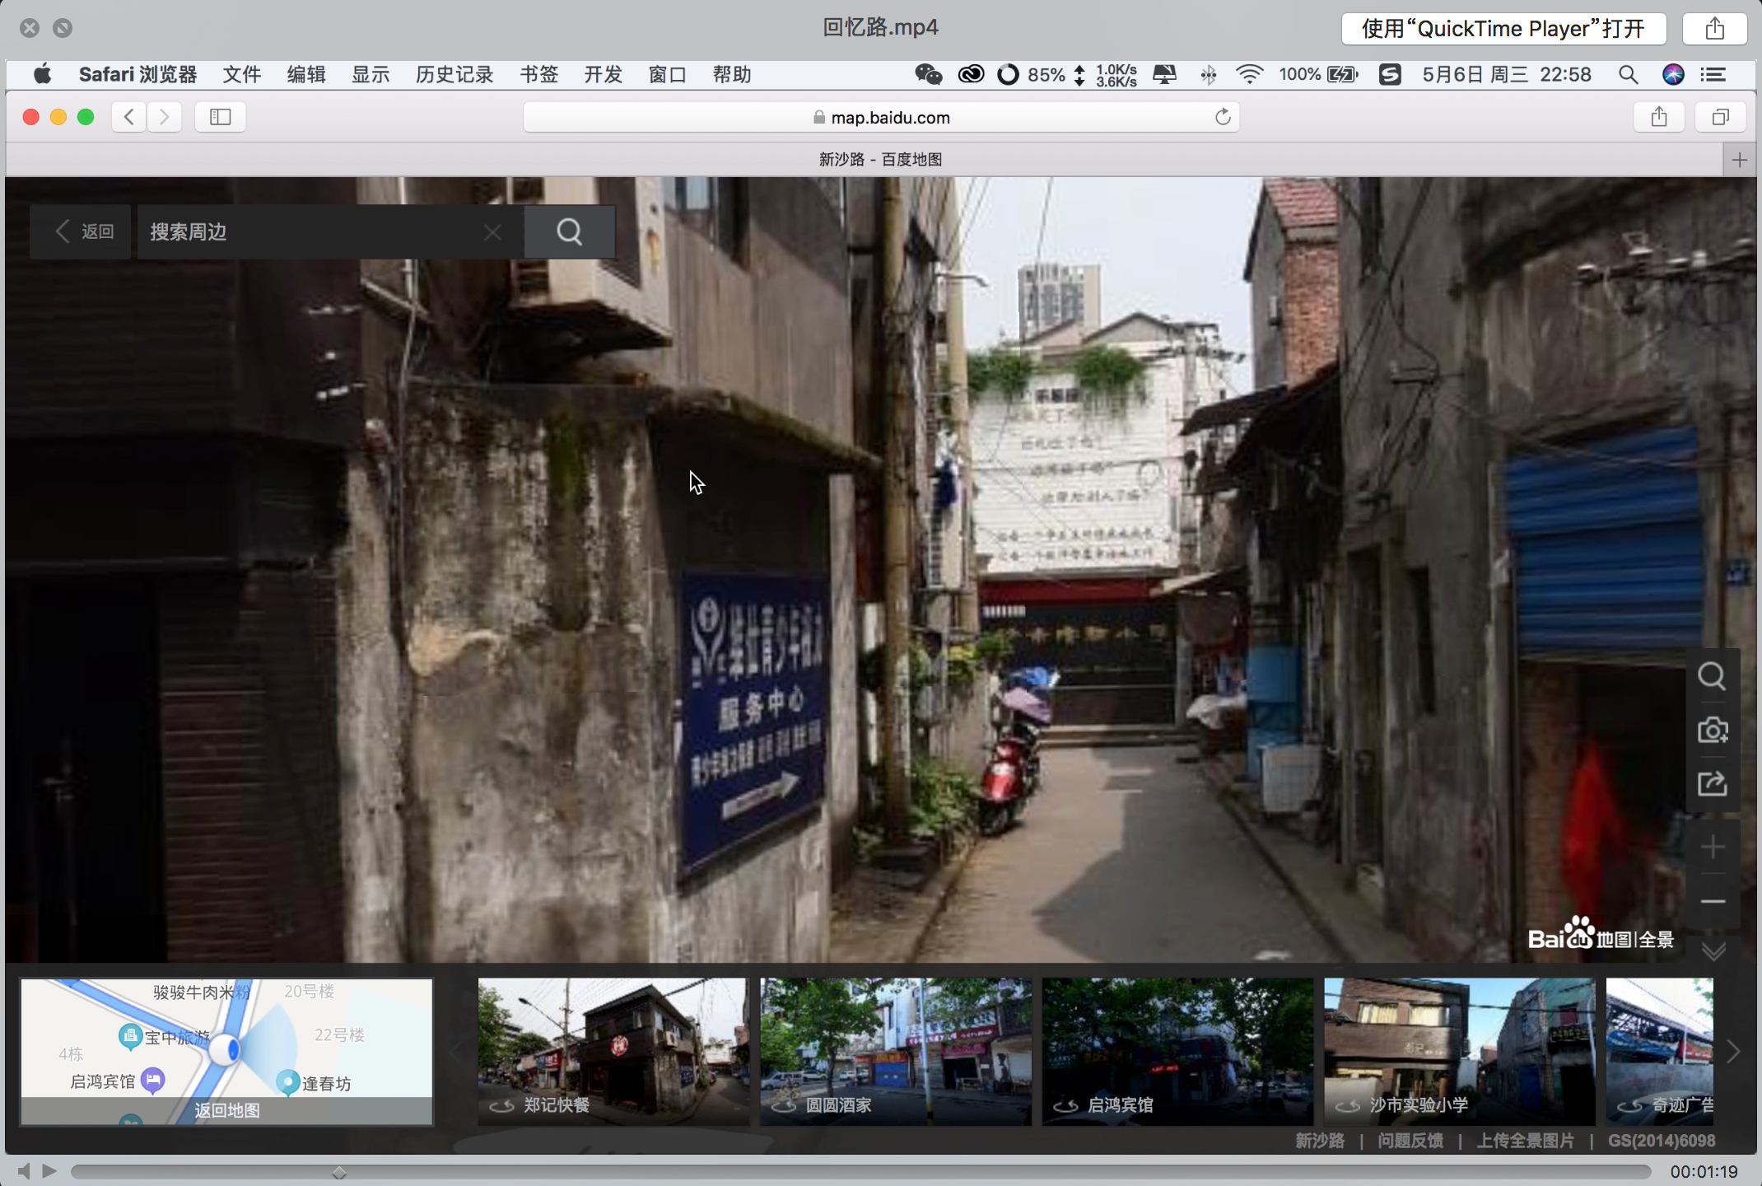1762x1186 pixels.
Task: Click the 宝中旅游 marker on mini map
Action: click(130, 1035)
